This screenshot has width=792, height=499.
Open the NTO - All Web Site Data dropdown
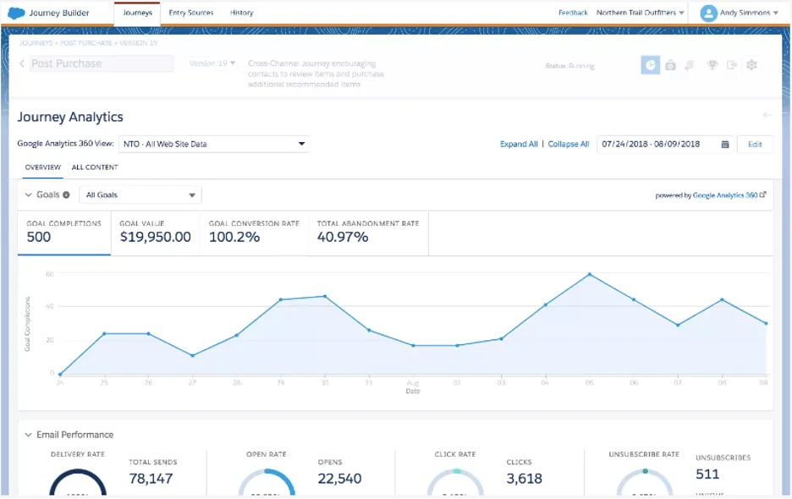214,144
